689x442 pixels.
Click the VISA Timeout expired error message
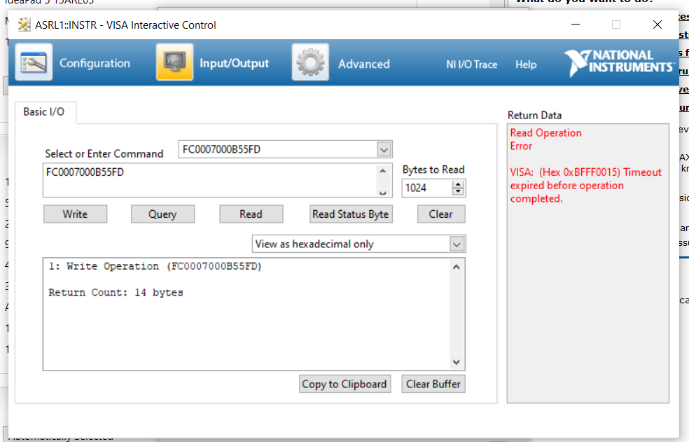pyautogui.click(x=586, y=185)
